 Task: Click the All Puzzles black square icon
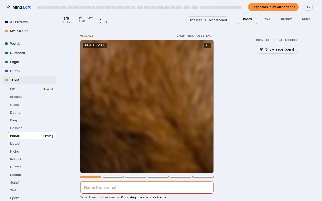click(6, 22)
